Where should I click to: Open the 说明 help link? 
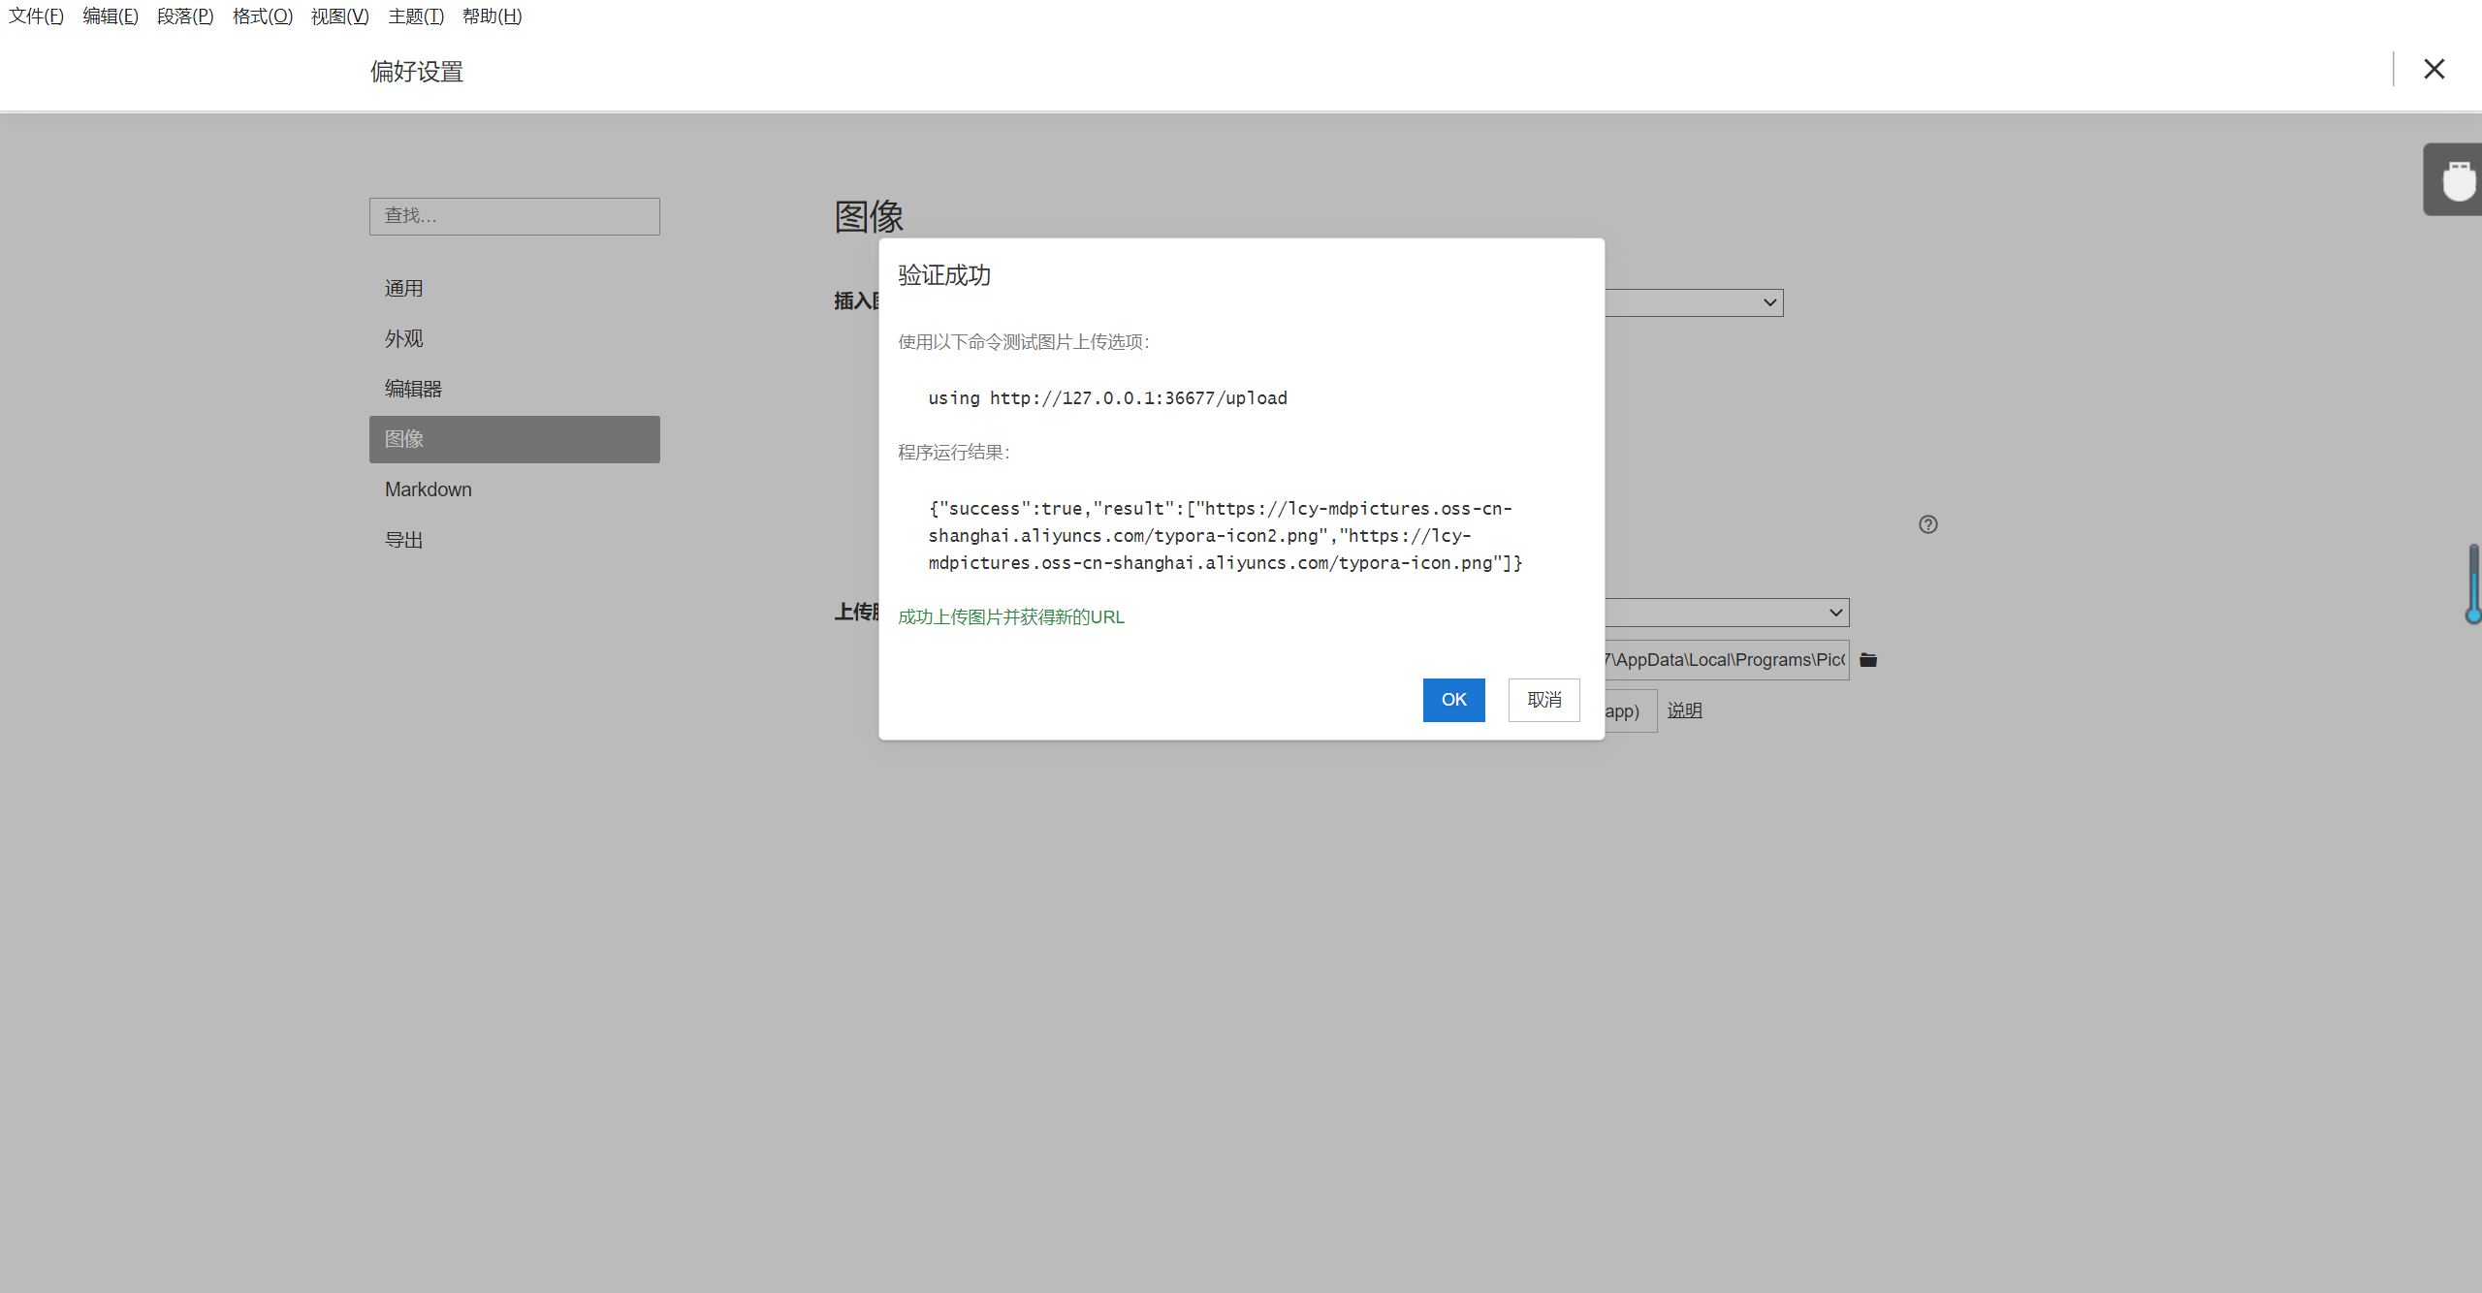coord(1684,710)
